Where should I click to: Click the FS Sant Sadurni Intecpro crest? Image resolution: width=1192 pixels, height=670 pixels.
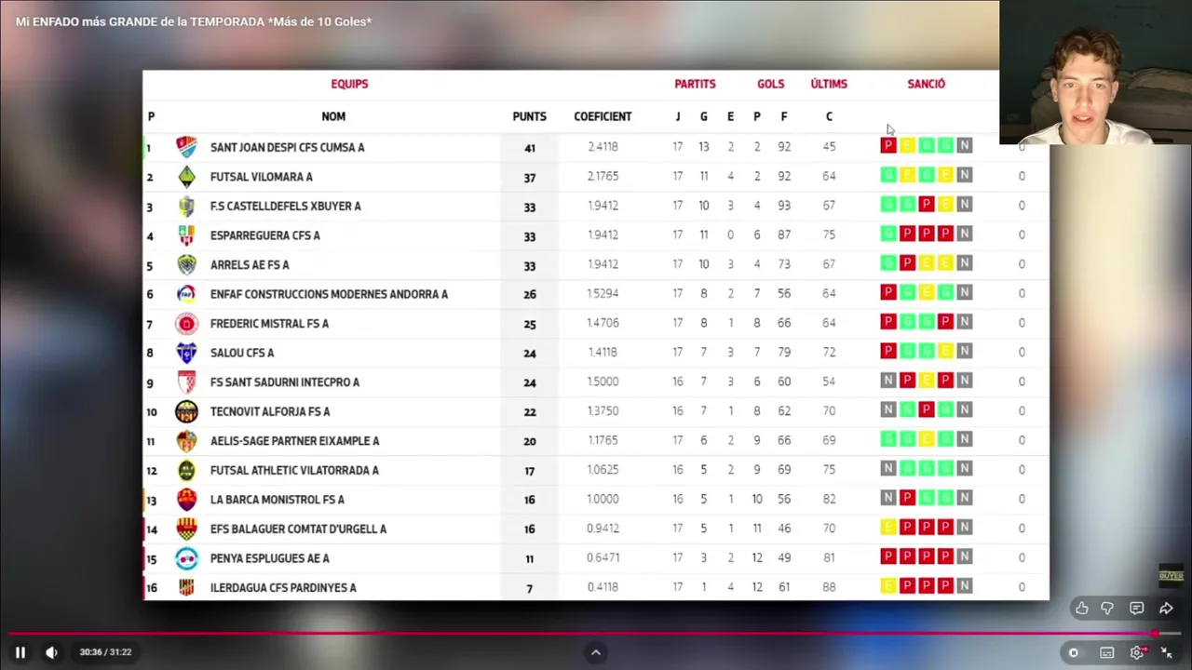187,382
